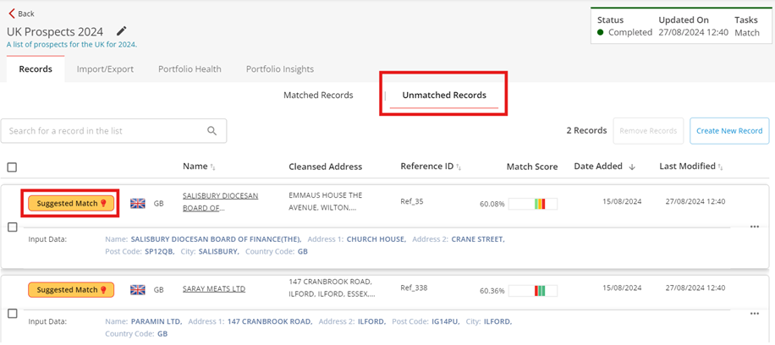This screenshot has height=345, width=775.
Task: Click Suggested Match for Salisbury record
Action: pyautogui.click(x=71, y=203)
